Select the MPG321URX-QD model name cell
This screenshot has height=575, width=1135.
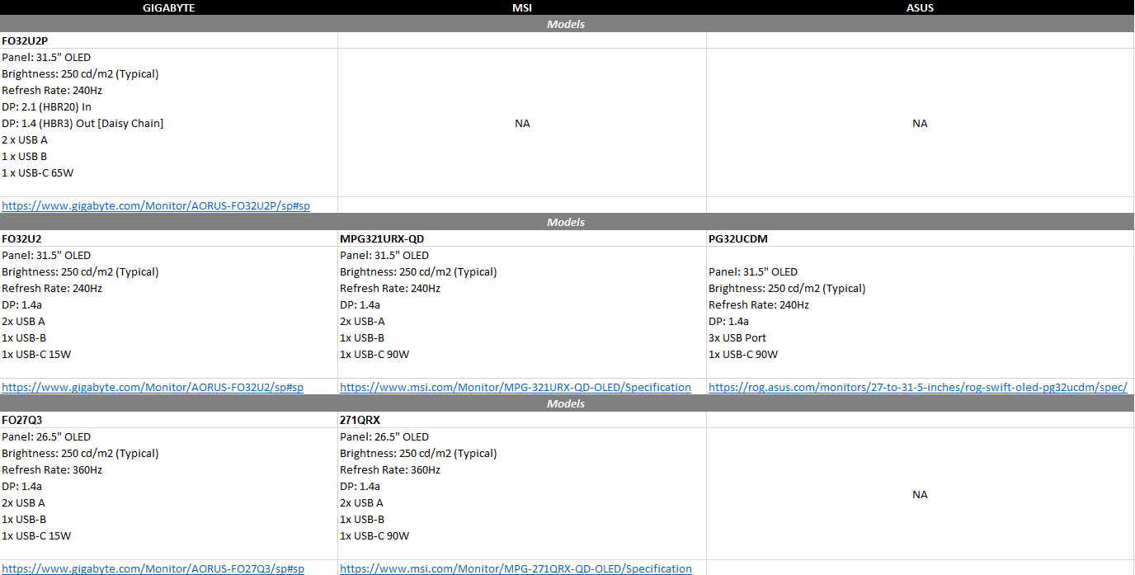(x=382, y=238)
